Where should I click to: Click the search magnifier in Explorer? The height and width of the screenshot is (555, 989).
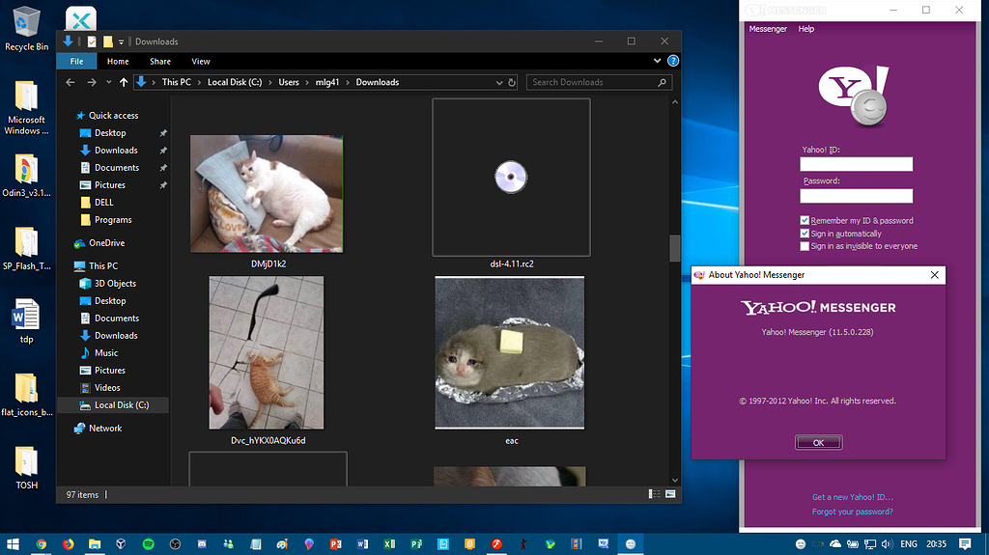[662, 82]
